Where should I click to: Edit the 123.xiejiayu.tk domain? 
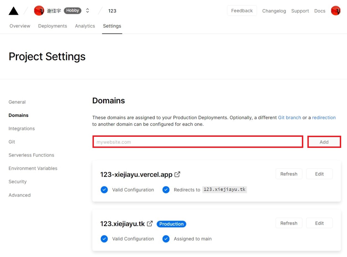coord(319,223)
